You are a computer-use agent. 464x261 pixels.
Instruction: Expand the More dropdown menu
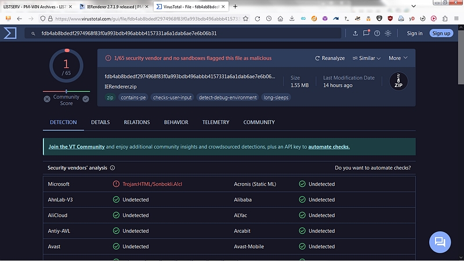(398, 58)
